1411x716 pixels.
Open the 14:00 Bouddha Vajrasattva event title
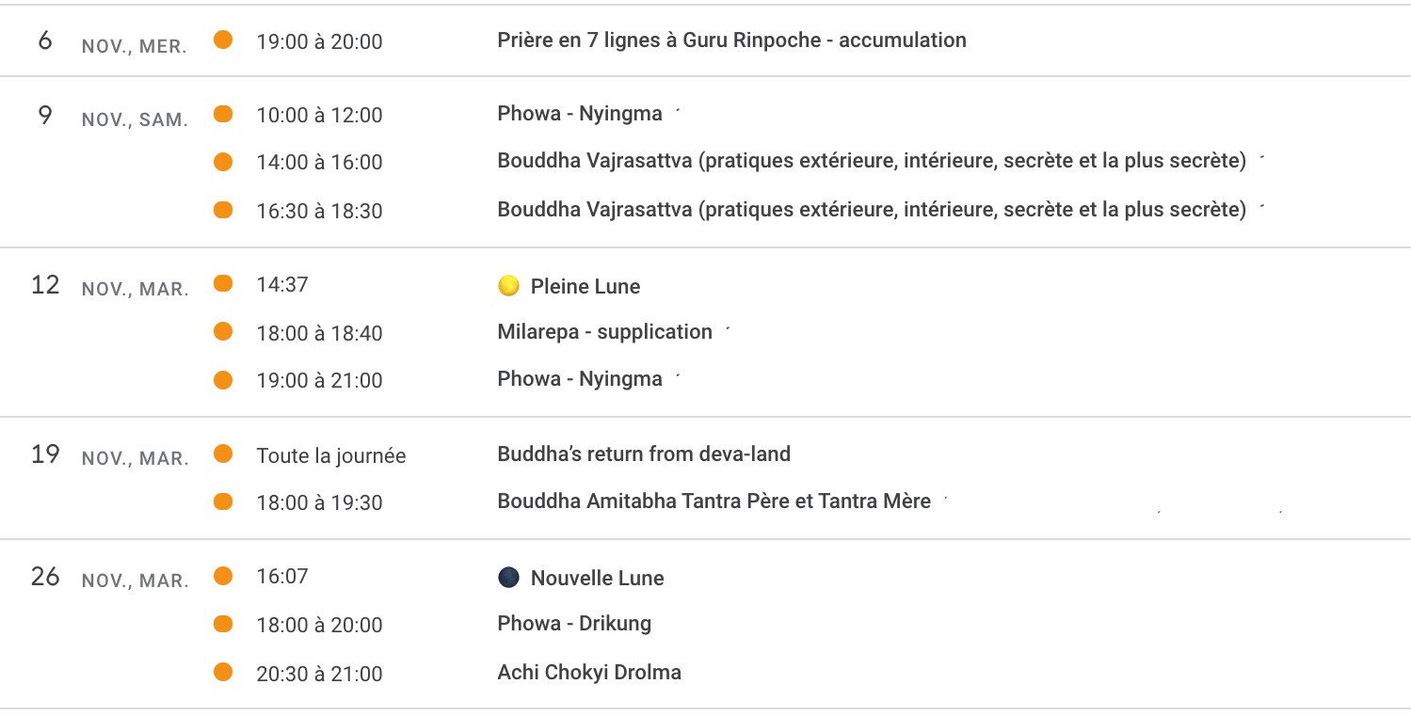click(x=871, y=161)
